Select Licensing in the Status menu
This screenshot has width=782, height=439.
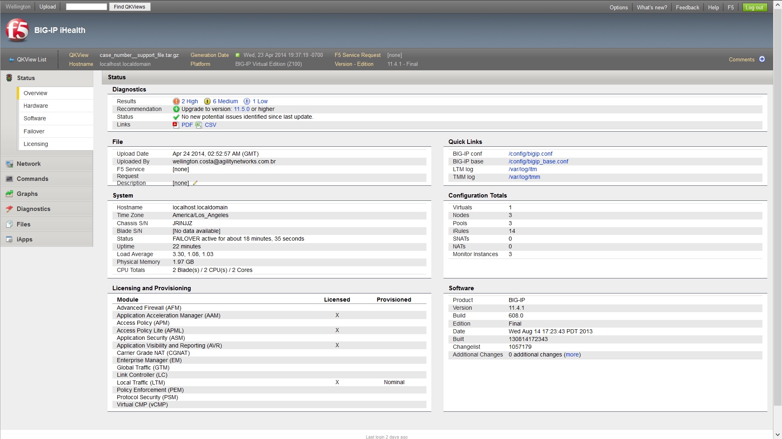[x=36, y=144]
